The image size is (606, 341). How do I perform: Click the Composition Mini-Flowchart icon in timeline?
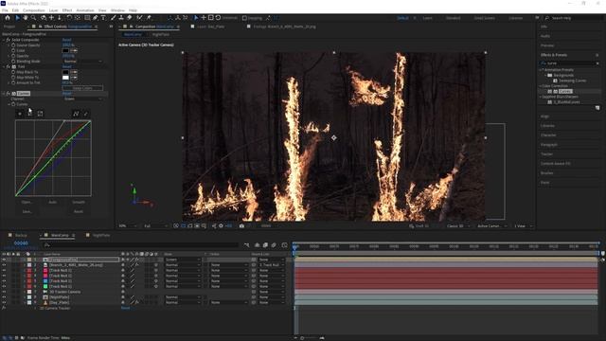tap(247, 245)
